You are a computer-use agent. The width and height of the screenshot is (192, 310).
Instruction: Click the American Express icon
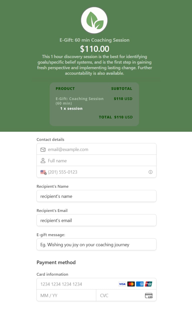[x=140, y=284]
